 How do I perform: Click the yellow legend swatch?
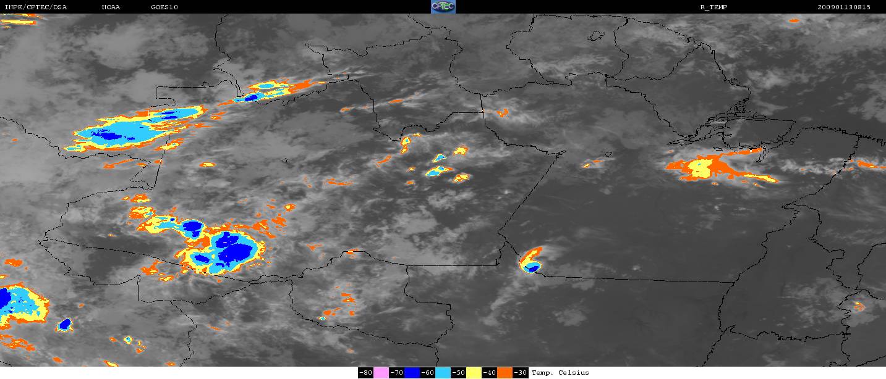[474, 373]
